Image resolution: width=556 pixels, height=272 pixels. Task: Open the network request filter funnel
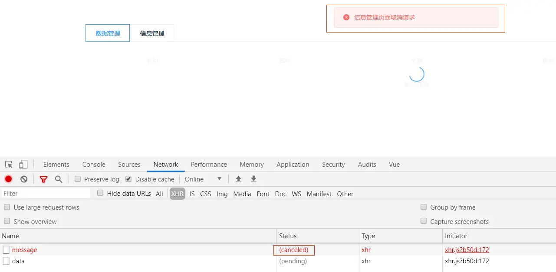tap(43, 179)
